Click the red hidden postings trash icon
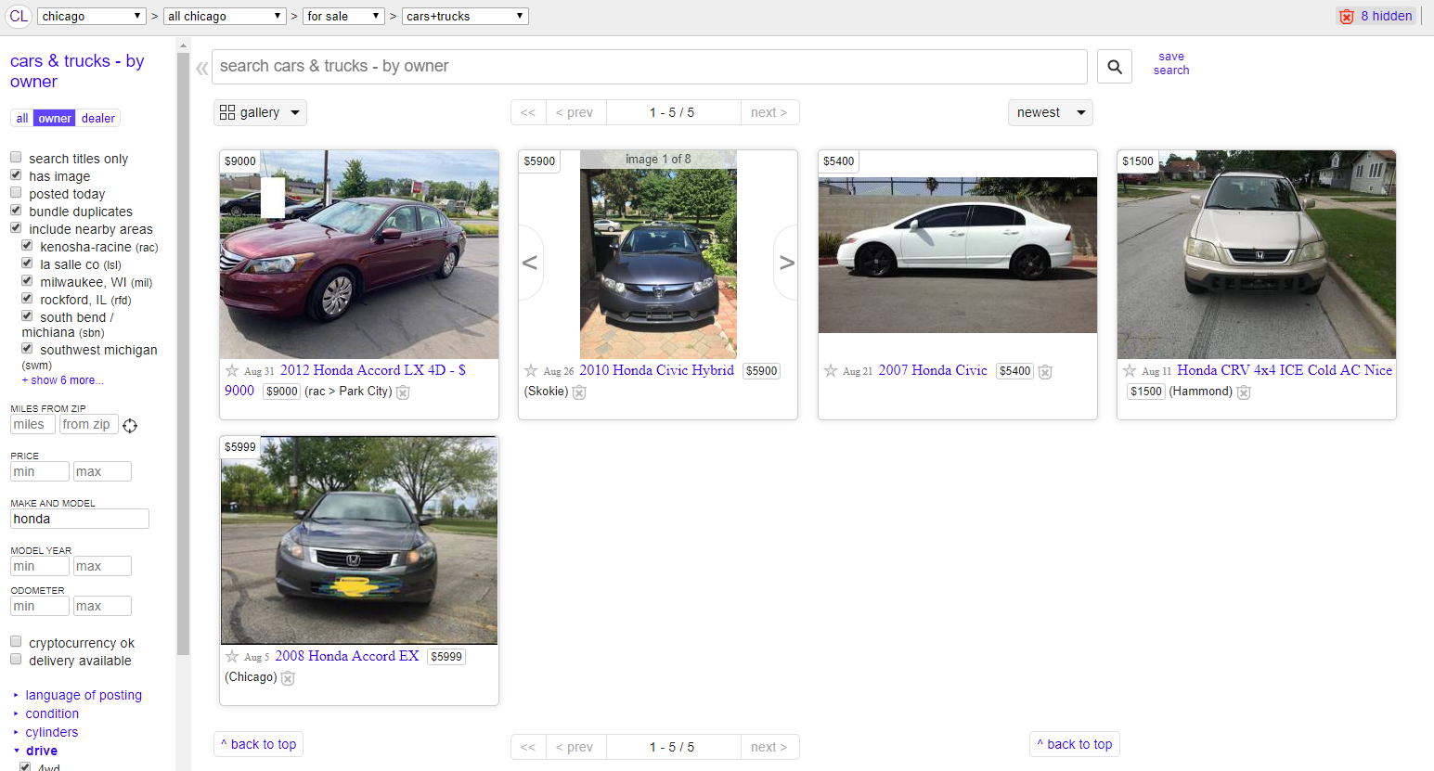The width and height of the screenshot is (1434, 771). [1346, 16]
